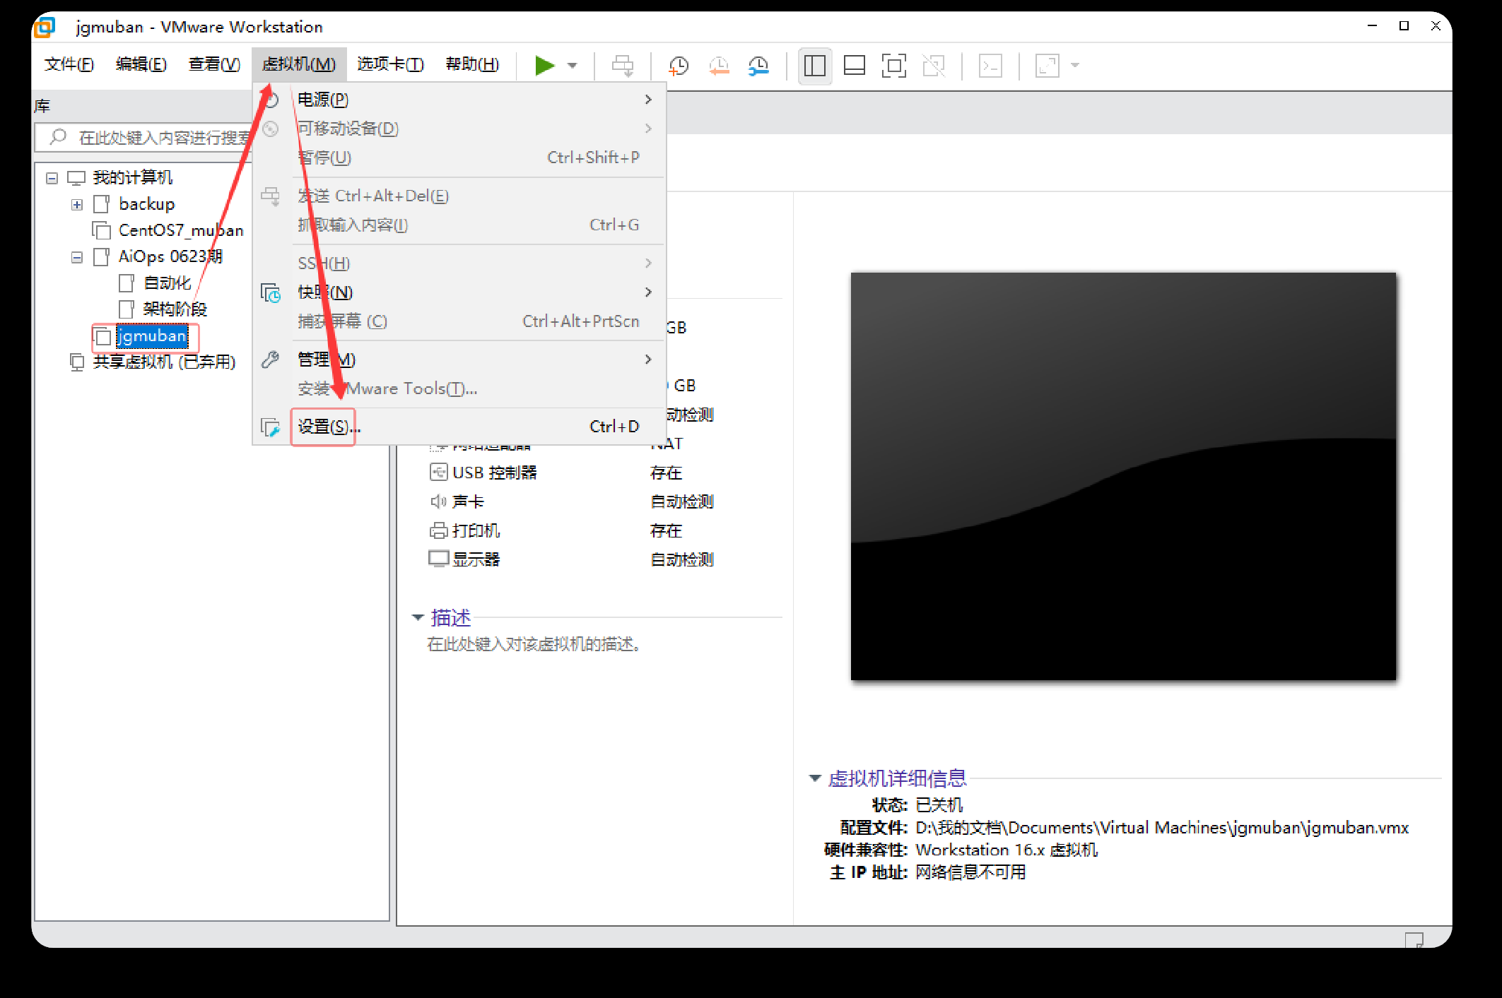
Task: Close the 虚拟机(M) menu by clicking it
Action: click(299, 65)
